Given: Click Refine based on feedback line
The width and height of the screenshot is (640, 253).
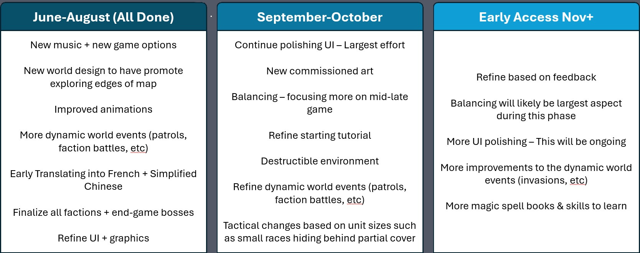Looking at the screenshot, I should [536, 77].
